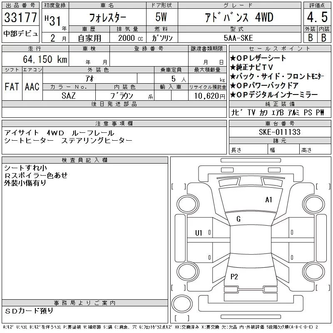
Task: Click the air conditioner value AAC
Action: pos(32,87)
